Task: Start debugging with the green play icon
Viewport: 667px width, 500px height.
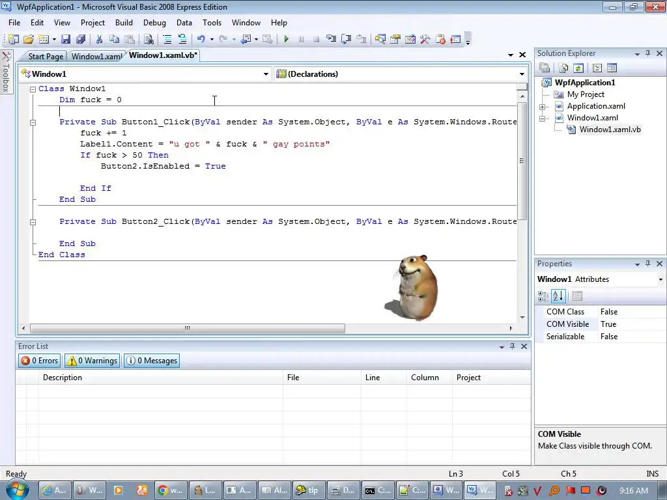Action: tap(287, 39)
